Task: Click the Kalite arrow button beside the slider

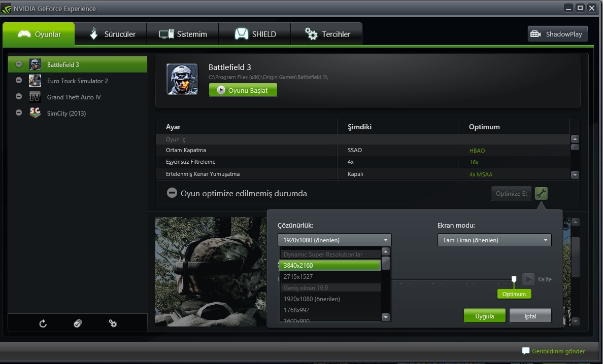Action: click(x=528, y=279)
